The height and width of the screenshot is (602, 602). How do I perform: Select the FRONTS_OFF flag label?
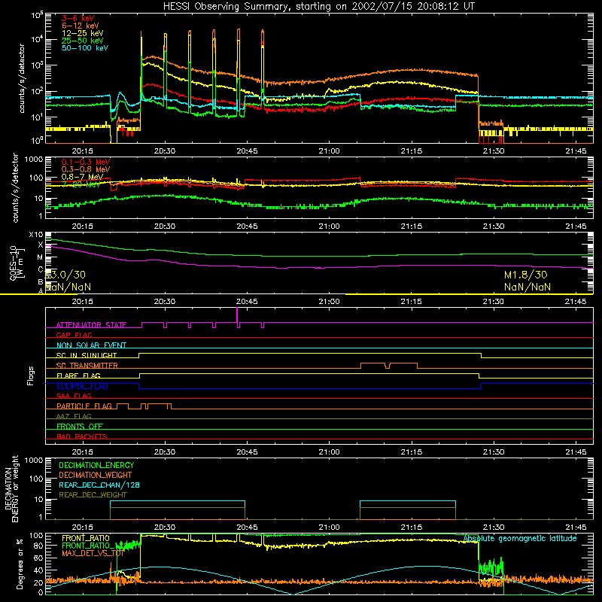coord(80,426)
